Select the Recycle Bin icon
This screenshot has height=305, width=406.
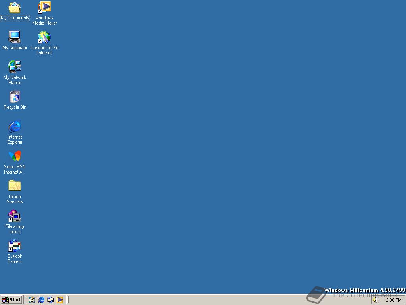(x=15, y=100)
